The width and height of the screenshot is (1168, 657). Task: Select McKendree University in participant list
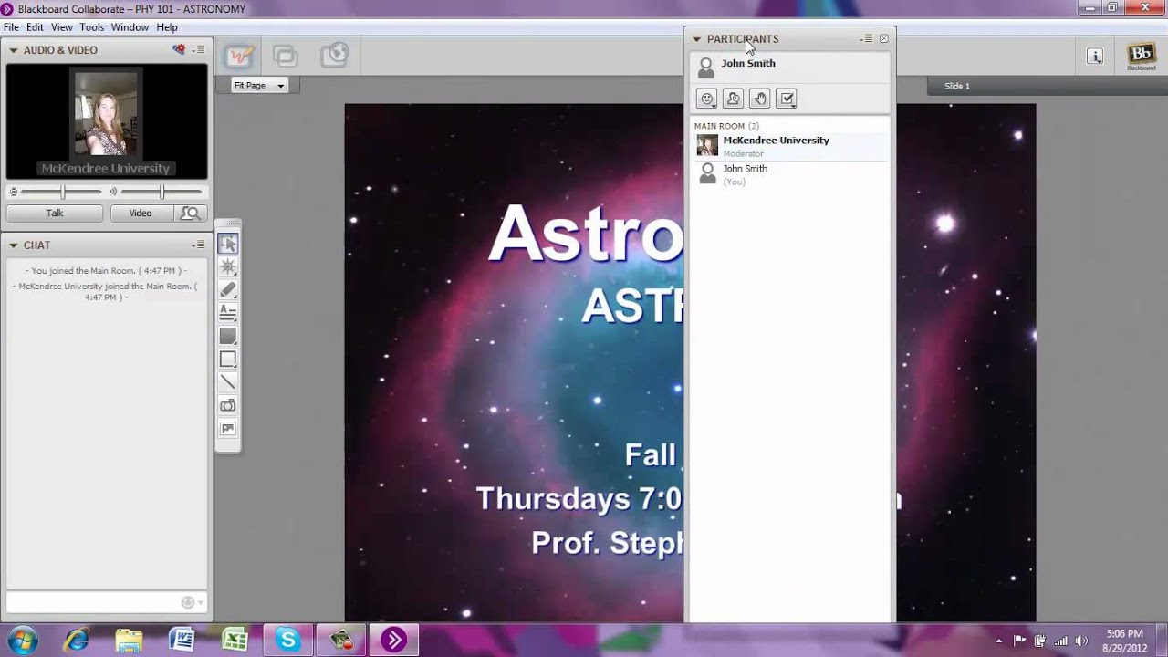coord(790,146)
